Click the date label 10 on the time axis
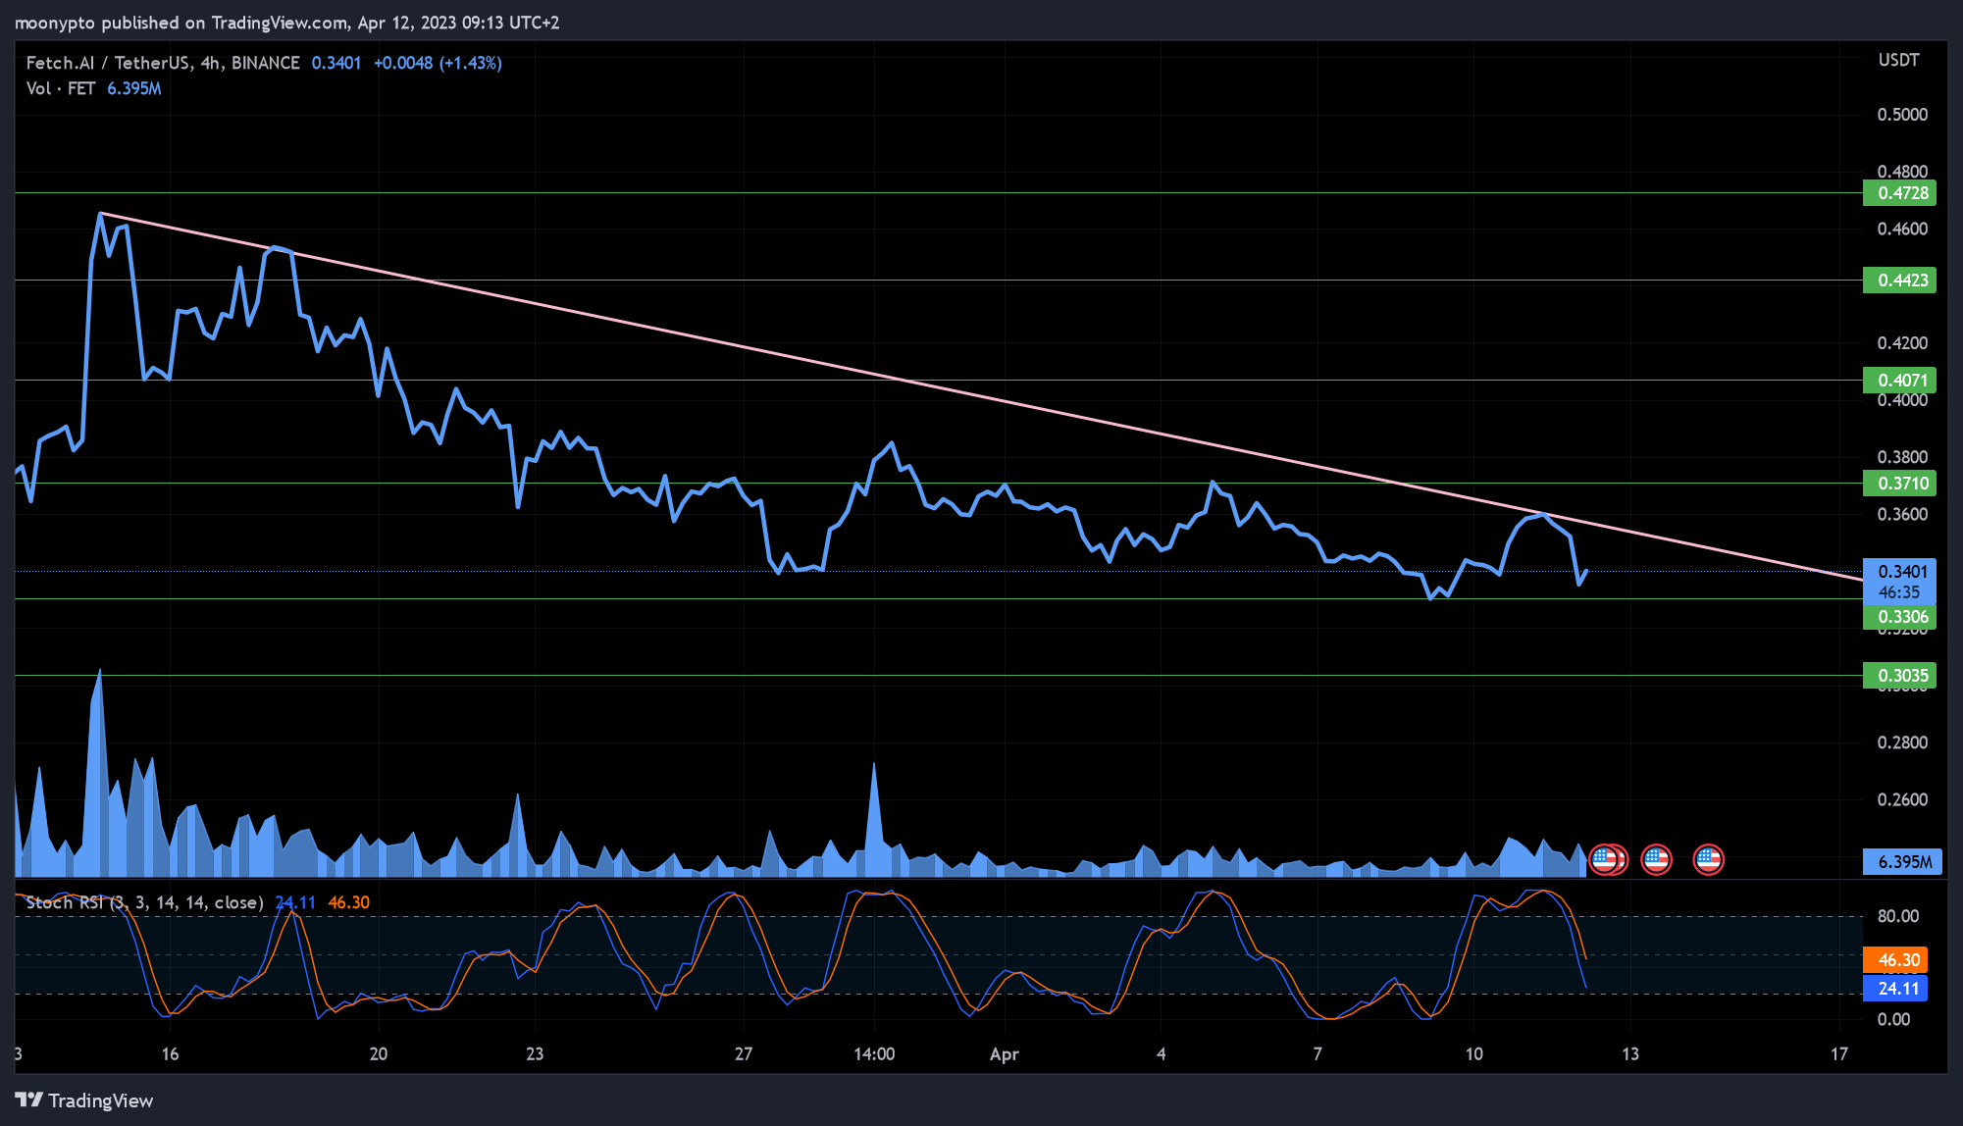Viewport: 1963px width, 1126px height. [x=1473, y=1054]
